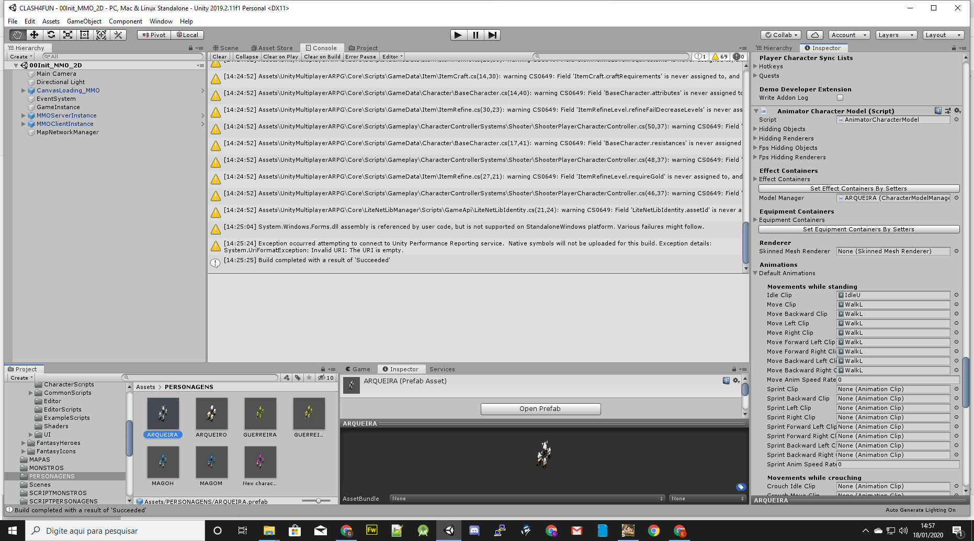Select the Scale tool

[x=67, y=34]
